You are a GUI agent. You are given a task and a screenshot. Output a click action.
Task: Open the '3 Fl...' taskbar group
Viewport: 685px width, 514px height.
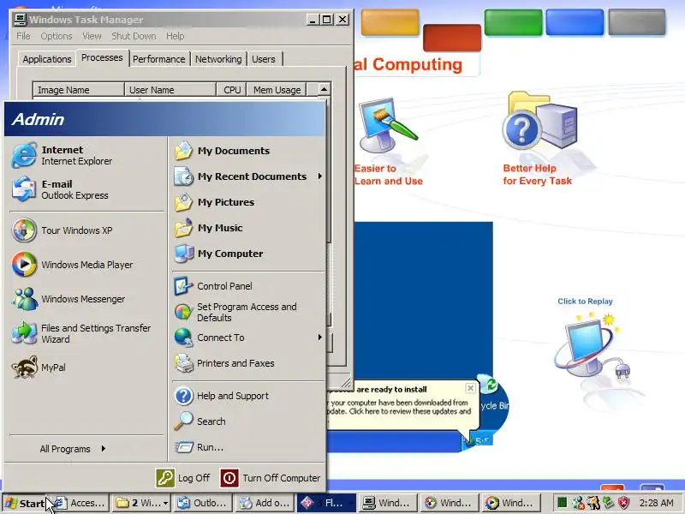326,503
